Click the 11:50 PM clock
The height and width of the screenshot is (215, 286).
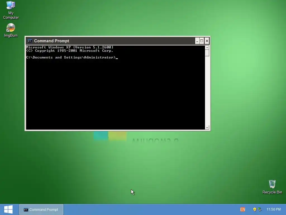(x=274, y=209)
